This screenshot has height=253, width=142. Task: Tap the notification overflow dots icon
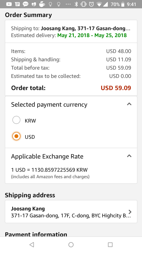point(68,4)
